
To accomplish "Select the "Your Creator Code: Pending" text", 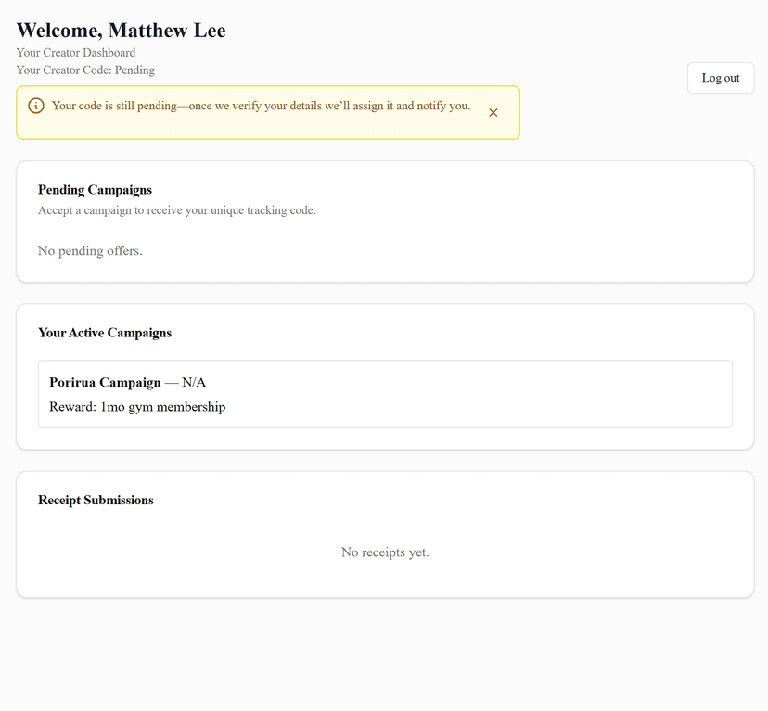I will pos(85,70).
